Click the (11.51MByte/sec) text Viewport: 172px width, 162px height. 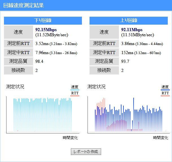click(138, 35)
